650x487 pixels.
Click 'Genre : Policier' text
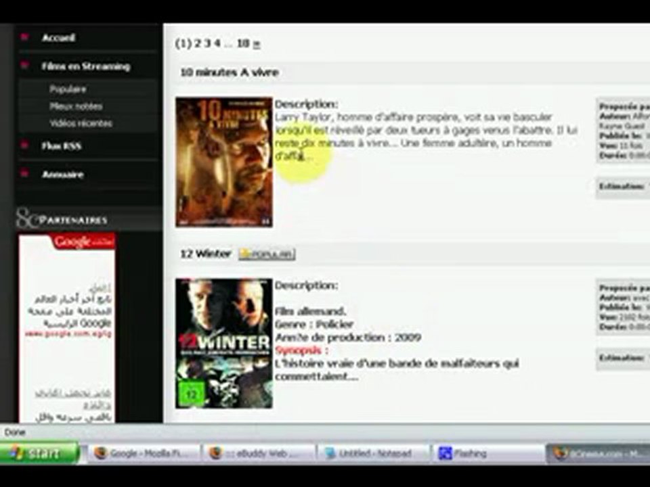pos(313,324)
